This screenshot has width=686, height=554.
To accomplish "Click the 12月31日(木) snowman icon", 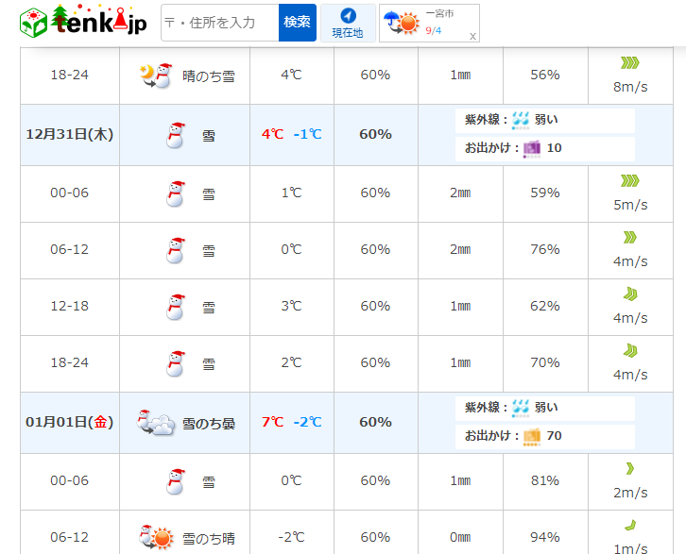I will coord(175,135).
